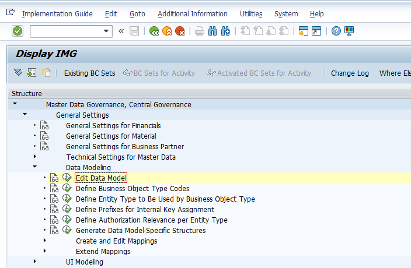Expand Technical Settings for Master Data

point(35,157)
